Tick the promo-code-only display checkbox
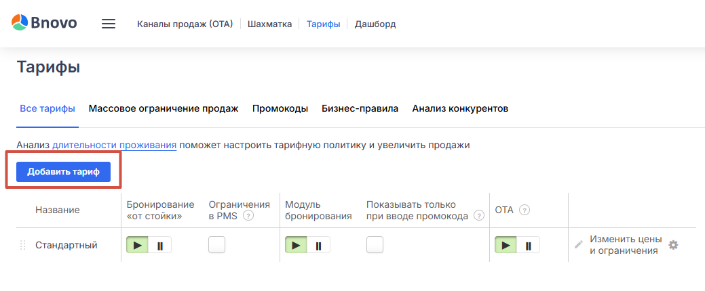Screen dimensions: 705x291 pos(375,245)
